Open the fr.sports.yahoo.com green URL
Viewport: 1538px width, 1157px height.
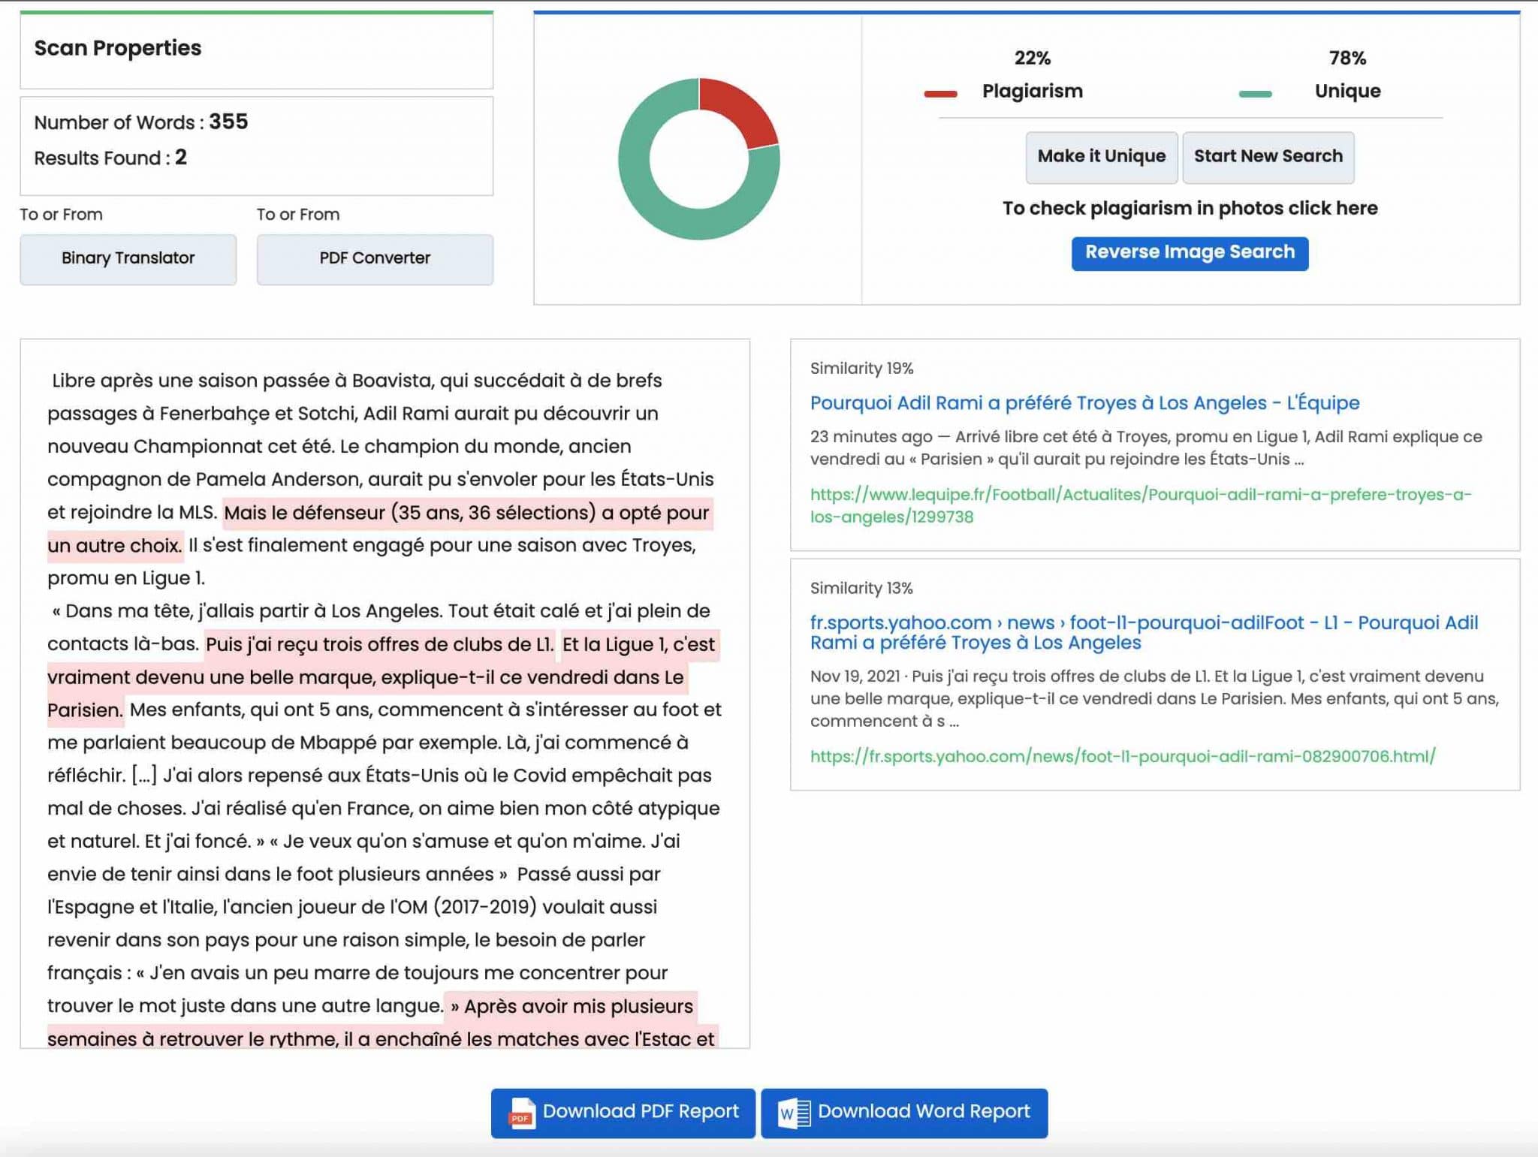(x=1123, y=756)
